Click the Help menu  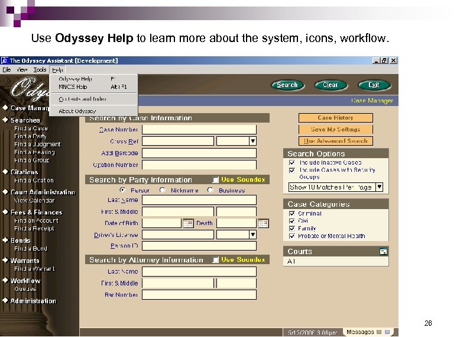tap(57, 70)
